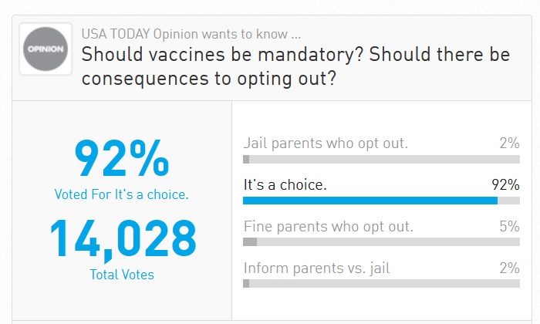Click the 'Jail parents who opt out' result bar
Screen dimensions: 540x324
[x=381, y=159]
